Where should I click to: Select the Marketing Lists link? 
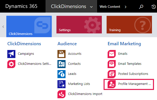click(79, 84)
